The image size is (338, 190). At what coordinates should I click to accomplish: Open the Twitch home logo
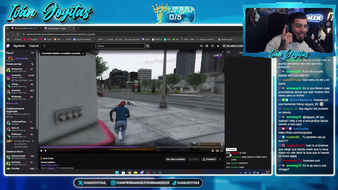(8, 46)
